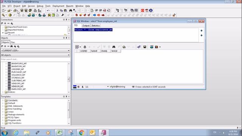Open the connection dropdown beside ofglab@training
This screenshot has height=136, width=242.
[108, 87]
